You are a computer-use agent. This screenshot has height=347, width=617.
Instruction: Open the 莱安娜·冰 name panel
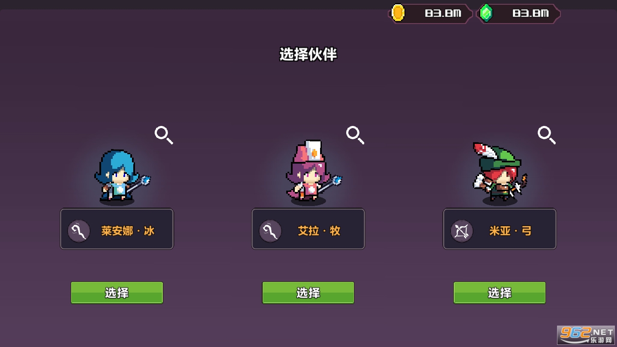117,229
